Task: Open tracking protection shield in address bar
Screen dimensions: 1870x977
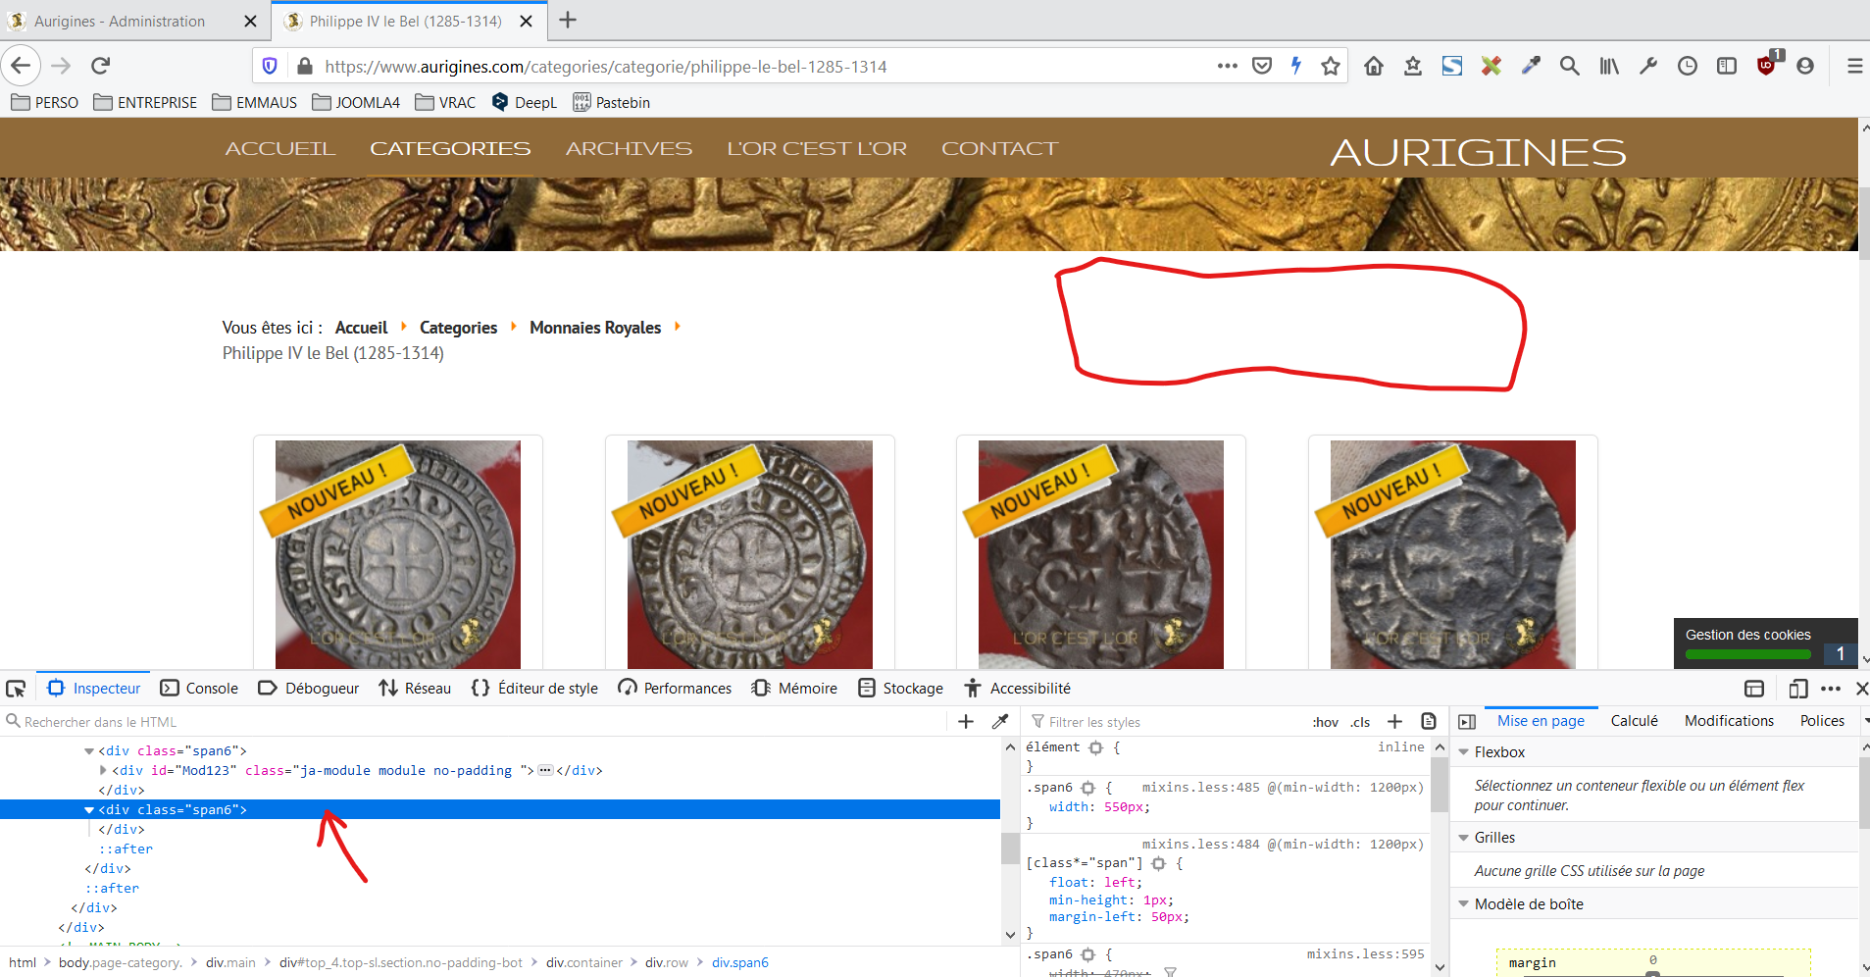Action: (270, 66)
